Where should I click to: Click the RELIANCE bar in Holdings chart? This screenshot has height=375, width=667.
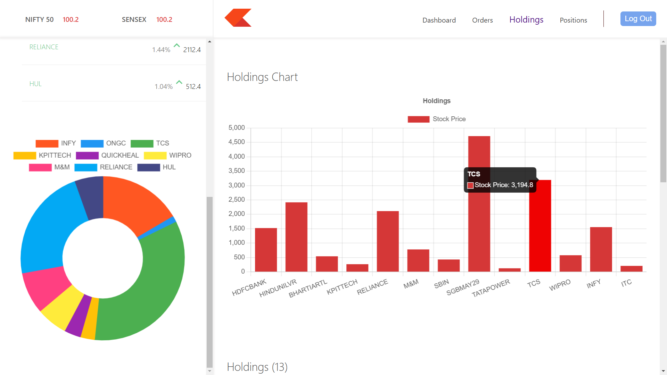pos(388,241)
